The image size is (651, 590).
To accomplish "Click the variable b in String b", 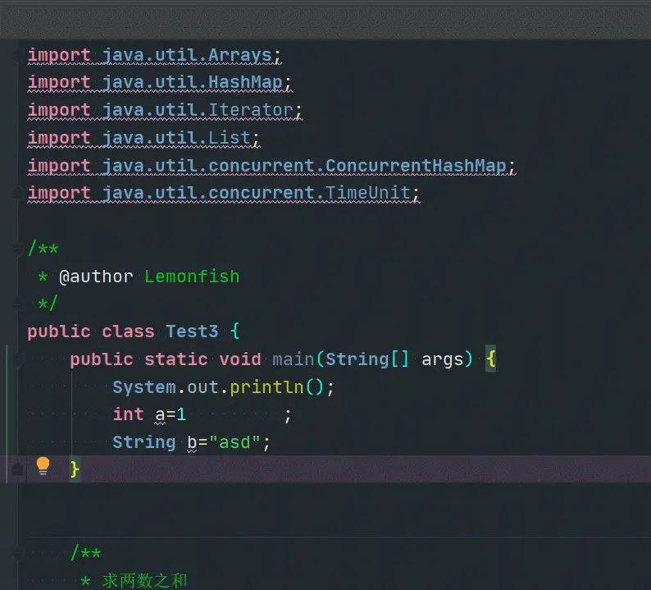I will click(192, 442).
